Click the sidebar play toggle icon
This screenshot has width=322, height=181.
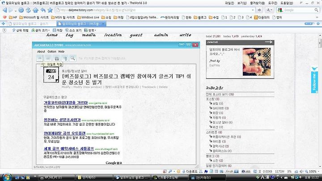point(4,30)
